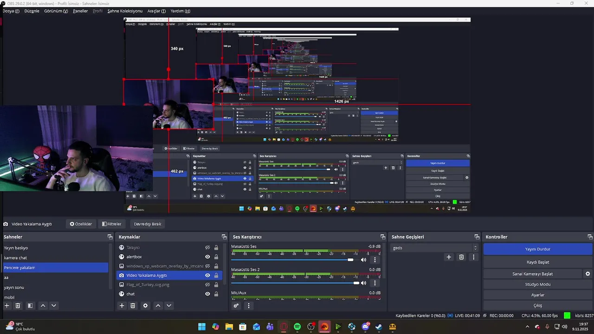This screenshot has width=594, height=334.
Task: Undock the Kaynaklar panel
Action: [224, 237]
